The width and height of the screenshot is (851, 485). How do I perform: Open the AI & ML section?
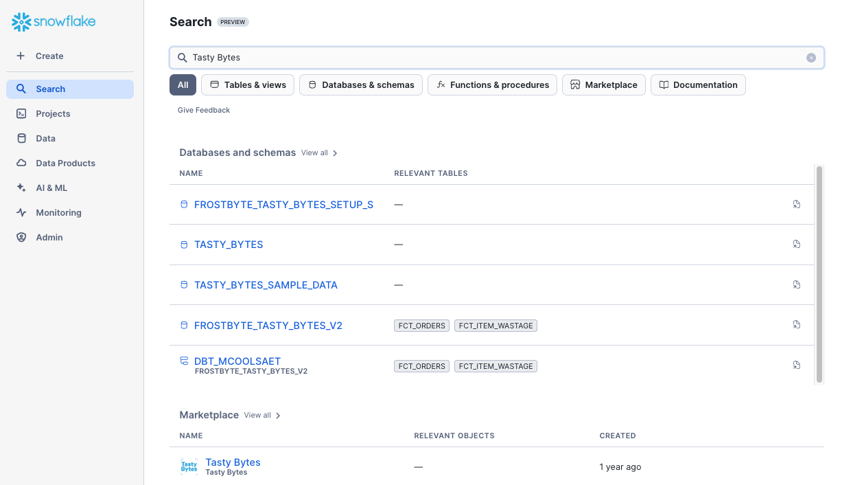[x=51, y=188]
